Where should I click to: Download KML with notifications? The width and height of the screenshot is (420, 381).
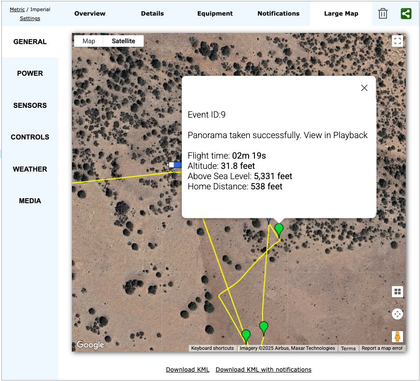(263, 369)
